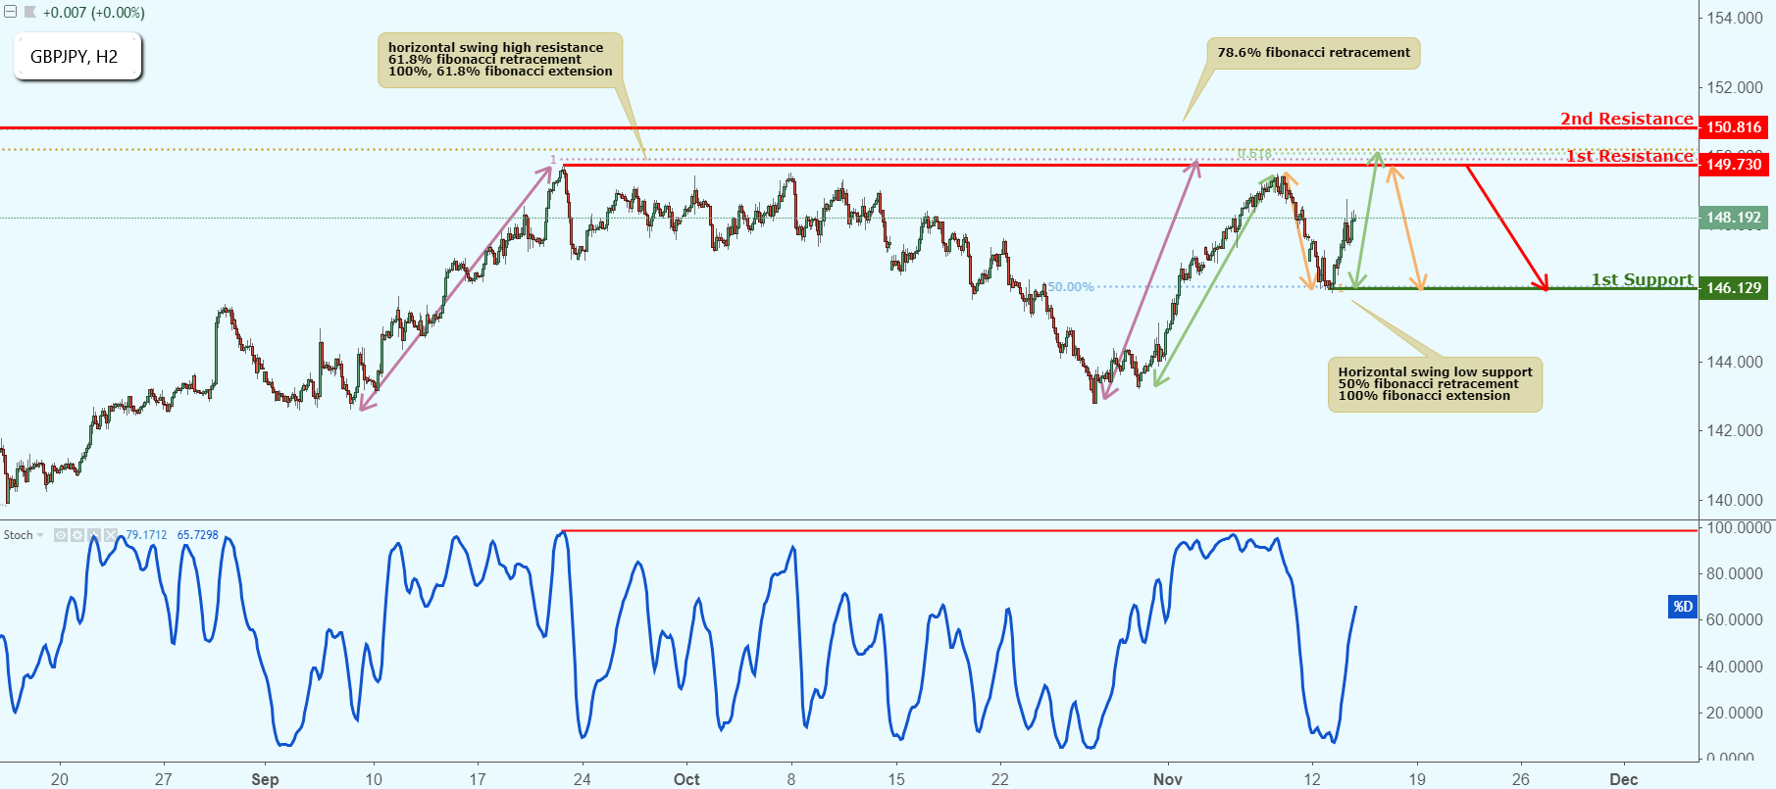Screen dimensions: 1776x789
Task: Click the 19 date label on time axis
Action: (x=1417, y=779)
